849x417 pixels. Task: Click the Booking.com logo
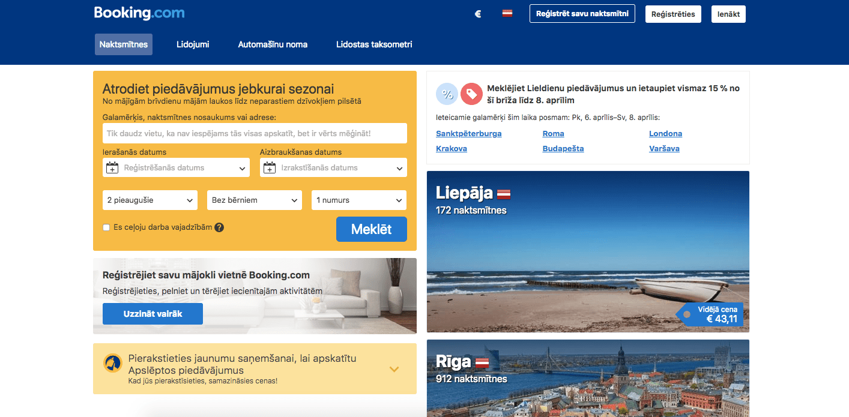pyautogui.click(x=139, y=13)
